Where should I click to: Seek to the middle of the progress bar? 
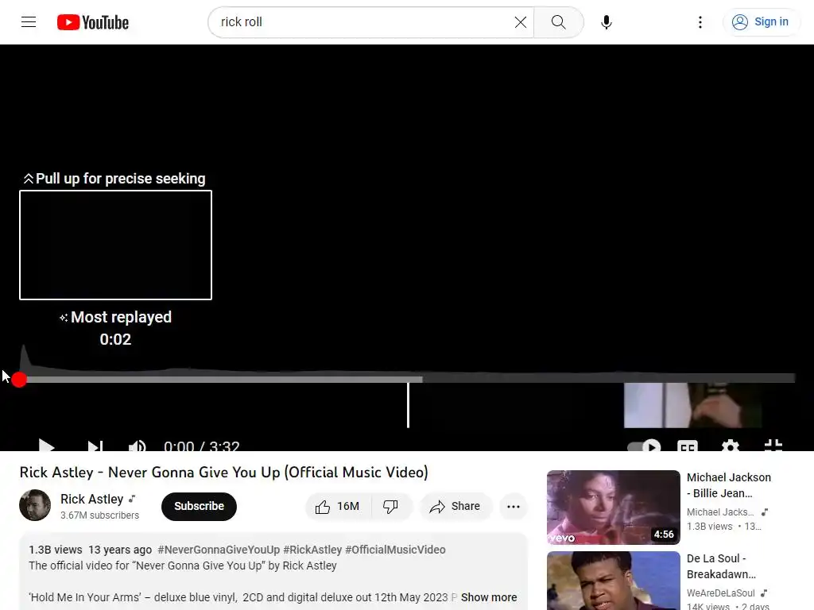(x=407, y=379)
